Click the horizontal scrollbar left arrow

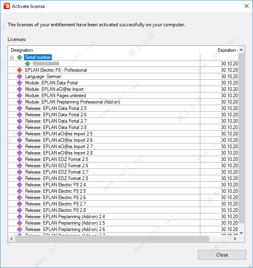pos(12,239)
